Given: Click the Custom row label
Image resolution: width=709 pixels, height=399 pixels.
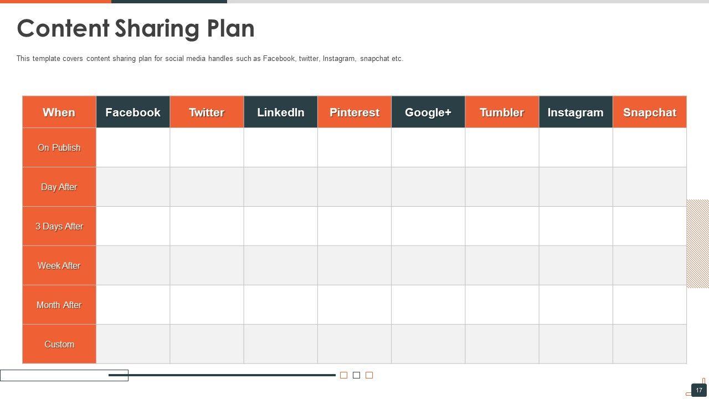Looking at the screenshot, I should (x=59, y=345).
